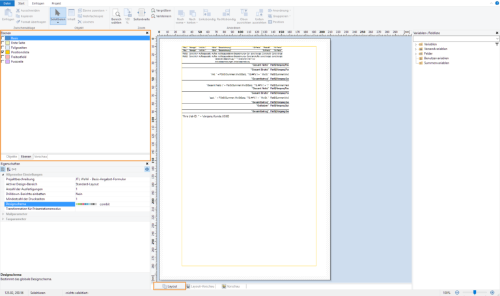Click the search field in Variablen-/Feldliste
This screenshot has width=500, height=296.
[x=452, y=38]
